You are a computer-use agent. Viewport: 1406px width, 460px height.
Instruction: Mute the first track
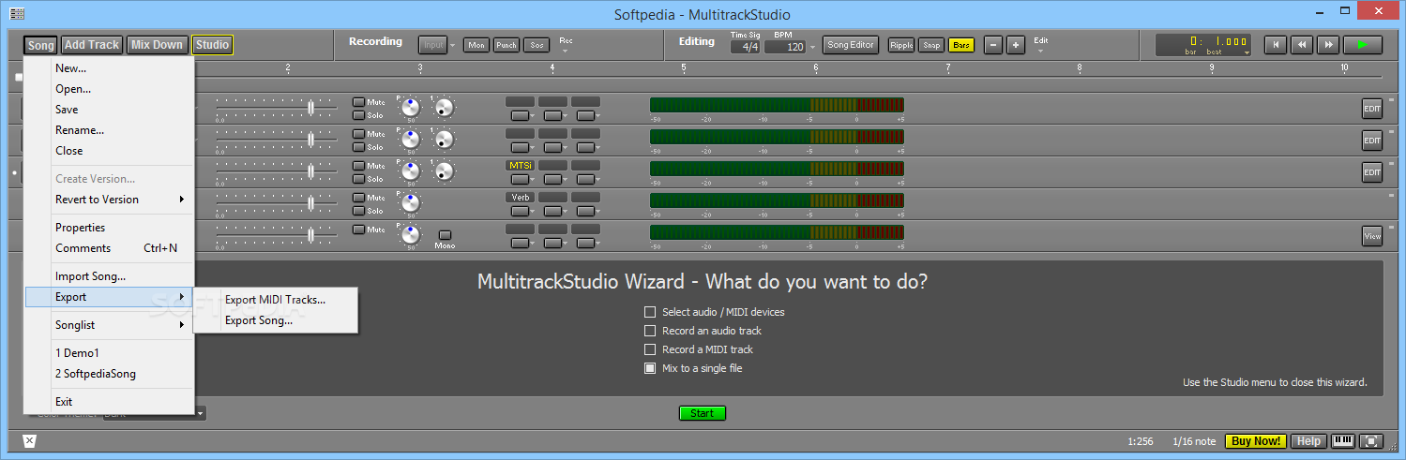[x=358, y=102]
